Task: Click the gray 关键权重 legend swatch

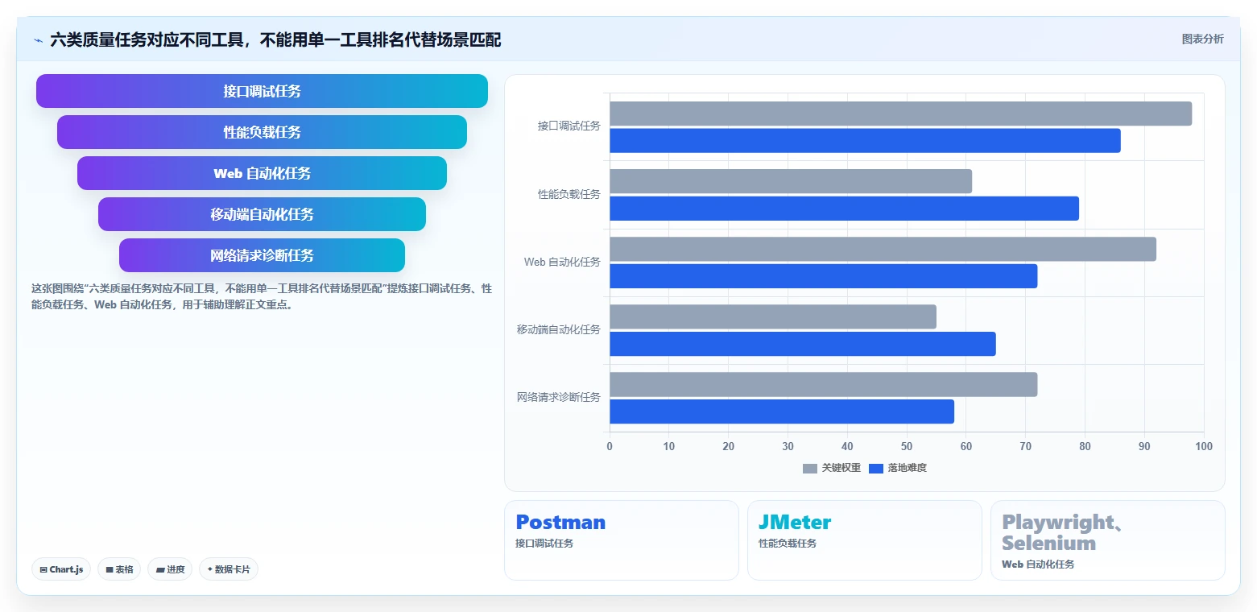Action: pyautogui.click(x=810, y=468)
